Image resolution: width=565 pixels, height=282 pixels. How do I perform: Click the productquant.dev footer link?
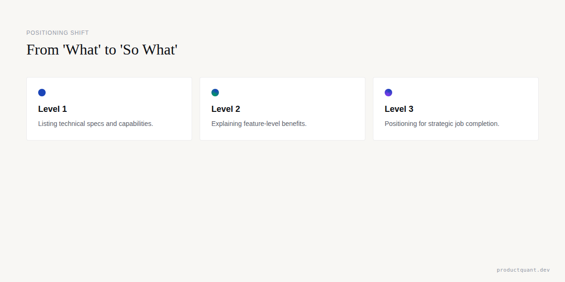pyautogui.click(x=523, y=270)
